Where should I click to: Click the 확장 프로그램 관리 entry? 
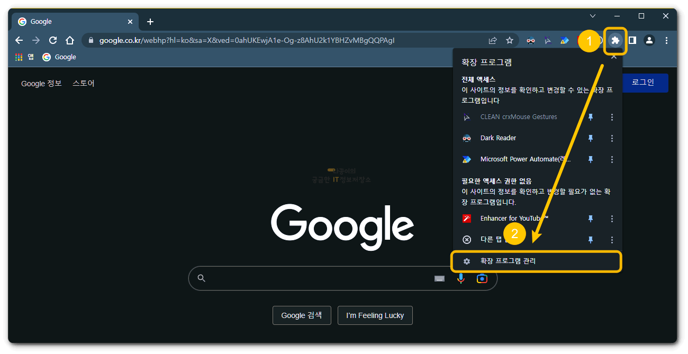[536, 261]
